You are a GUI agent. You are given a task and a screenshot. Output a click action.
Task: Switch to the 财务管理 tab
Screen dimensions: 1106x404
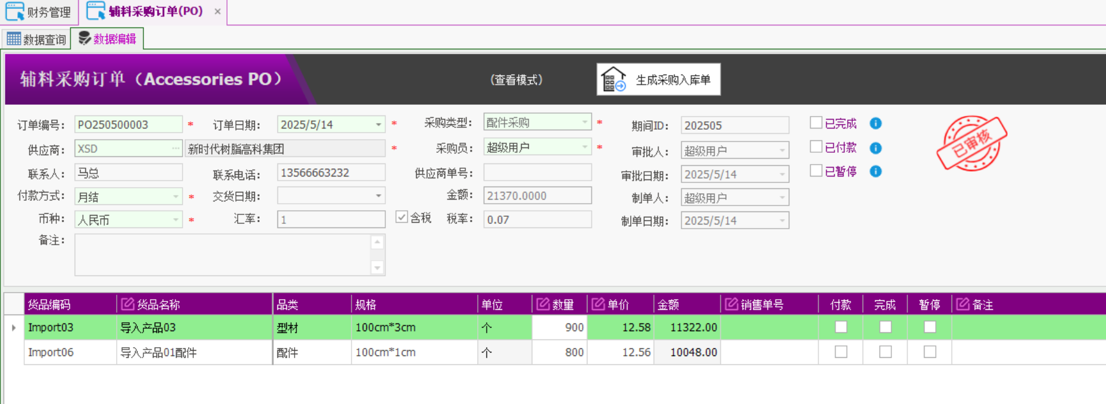click(x=39, y=12)
